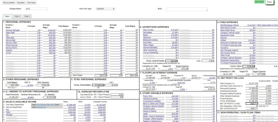Click the Not Saved status badge
Image resolution: width=278 pixels, height=122 pixels.
(259, 2)
